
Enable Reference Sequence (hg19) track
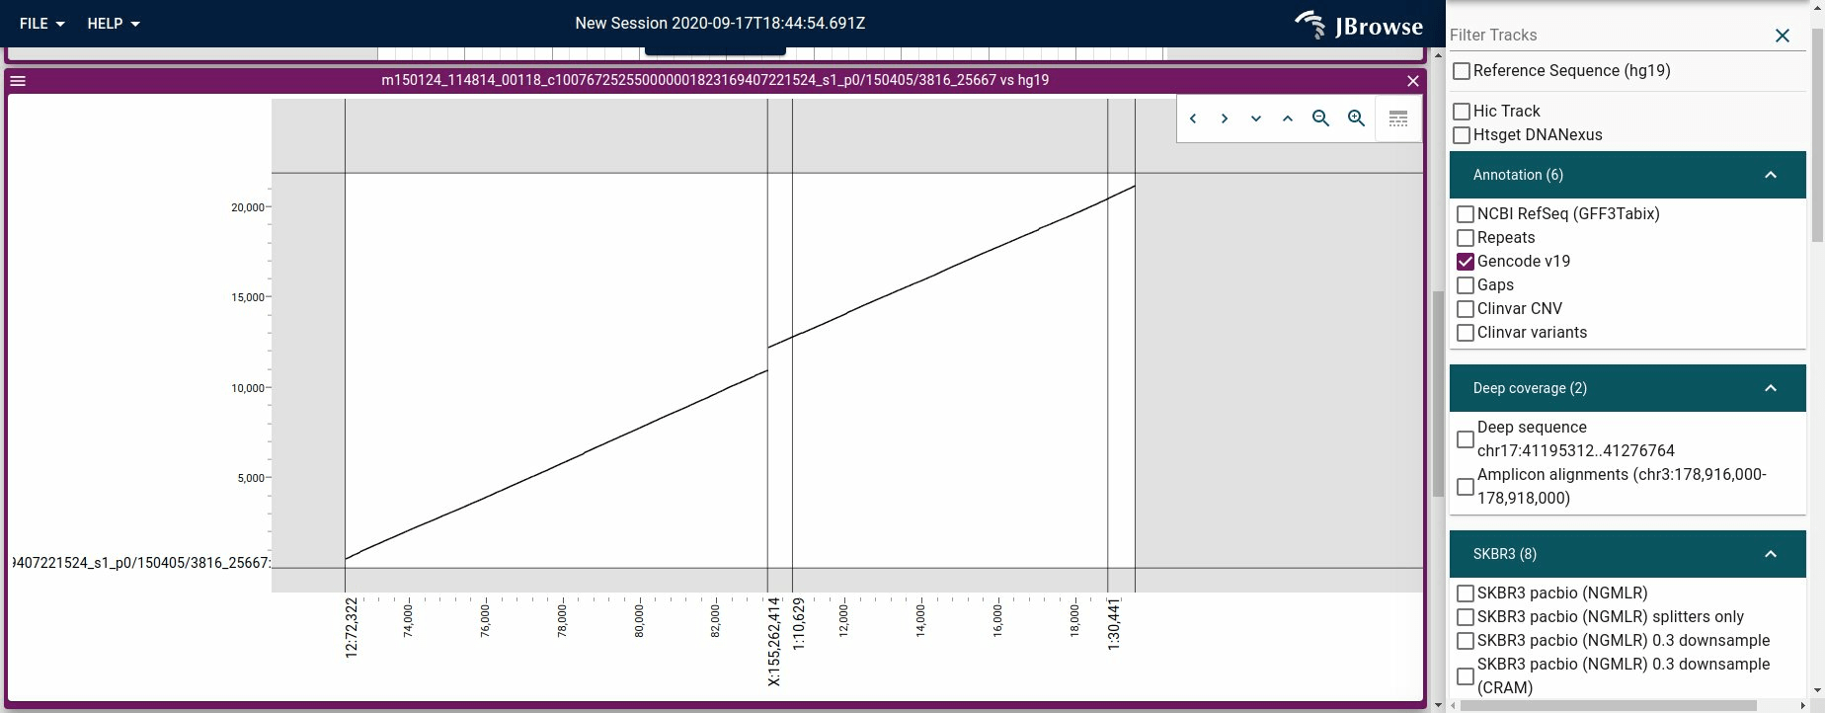[1462, 71]
